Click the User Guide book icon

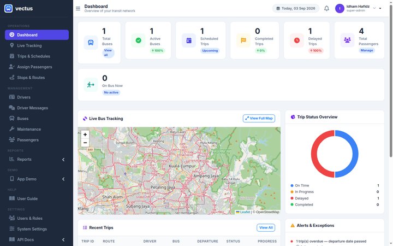point(12,198)
